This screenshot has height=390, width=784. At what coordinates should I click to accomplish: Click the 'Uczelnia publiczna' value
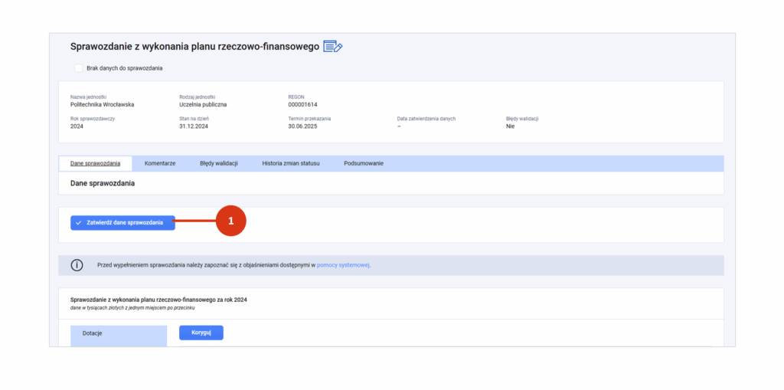click(203, 105)
